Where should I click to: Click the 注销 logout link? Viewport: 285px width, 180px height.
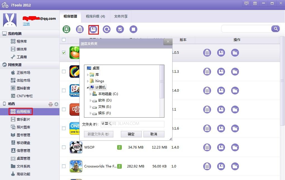[x=26, y=24]
